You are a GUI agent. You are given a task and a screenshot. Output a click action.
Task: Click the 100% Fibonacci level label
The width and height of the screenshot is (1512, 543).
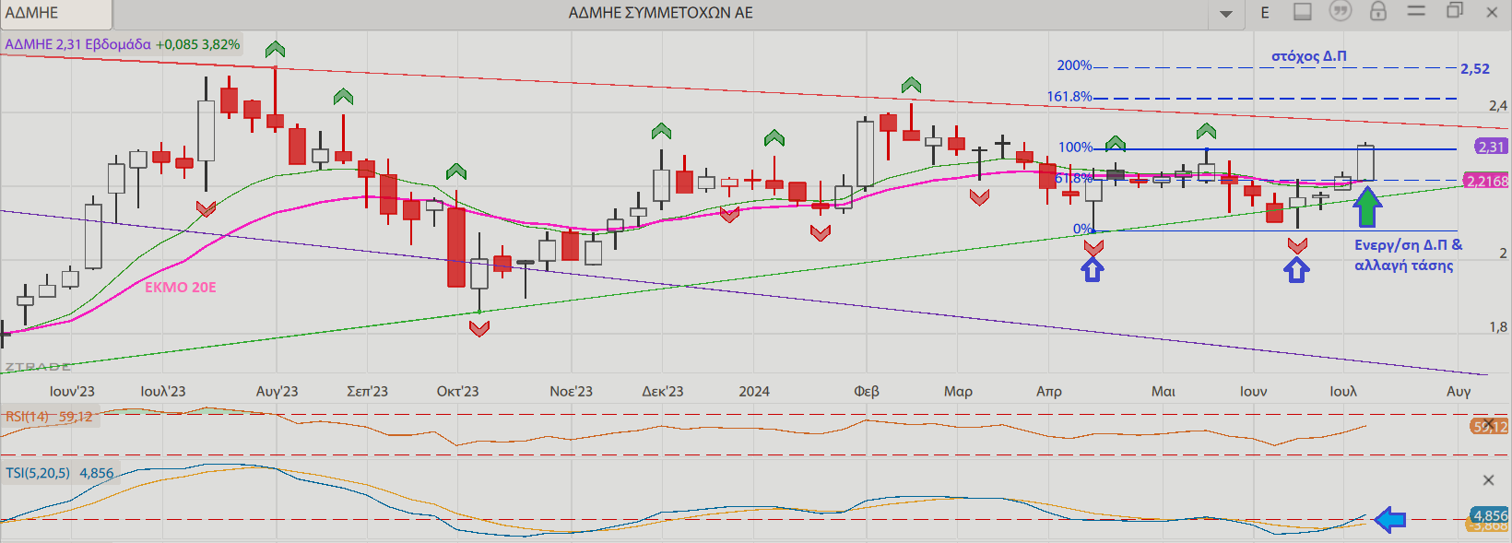click(x=1075, y=148)
